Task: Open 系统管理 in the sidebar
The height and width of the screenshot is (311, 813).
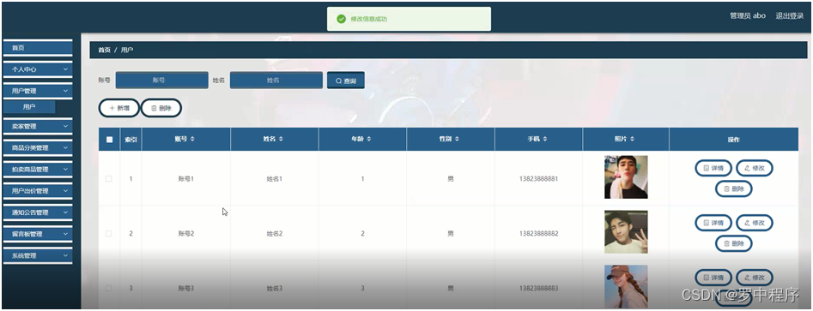Action: coord(37,255)
